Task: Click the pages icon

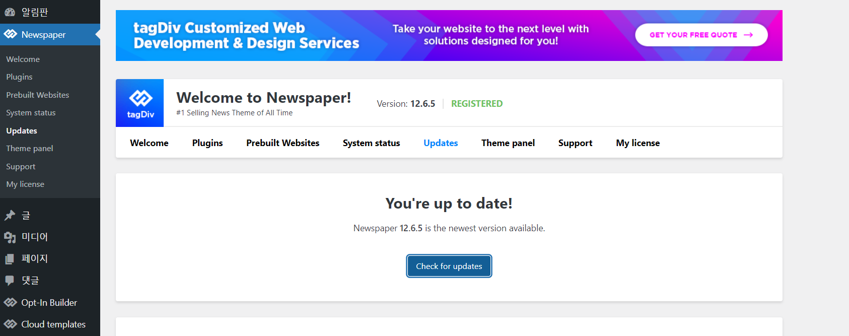Action: (x=10, y=259)
